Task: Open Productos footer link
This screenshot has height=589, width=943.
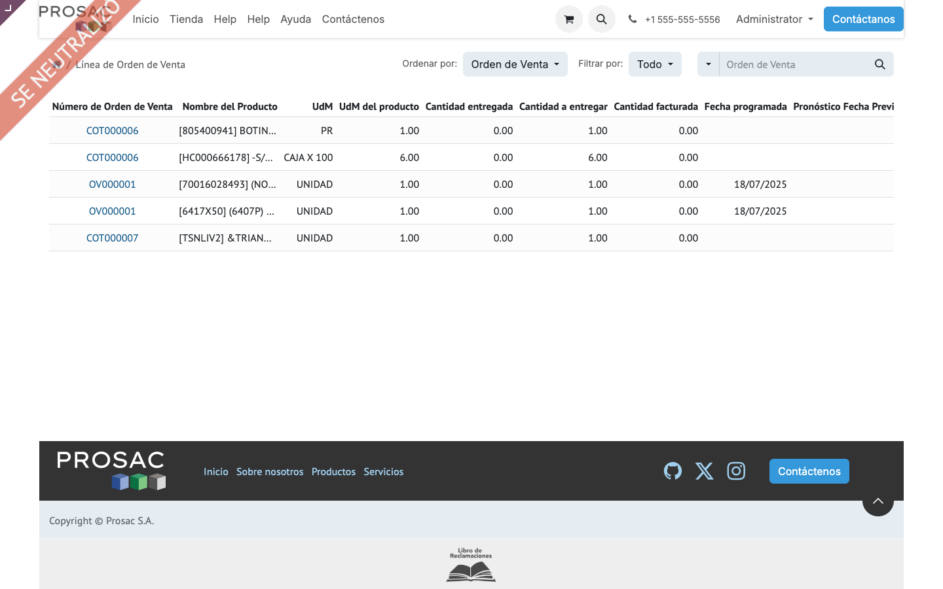Action: tap(333, 471)
